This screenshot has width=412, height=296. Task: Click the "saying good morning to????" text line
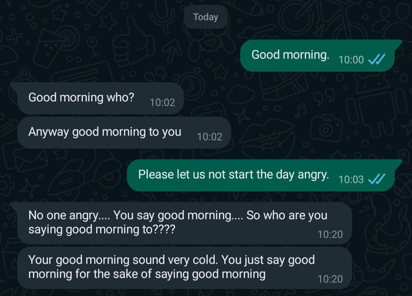pos(102,230)
